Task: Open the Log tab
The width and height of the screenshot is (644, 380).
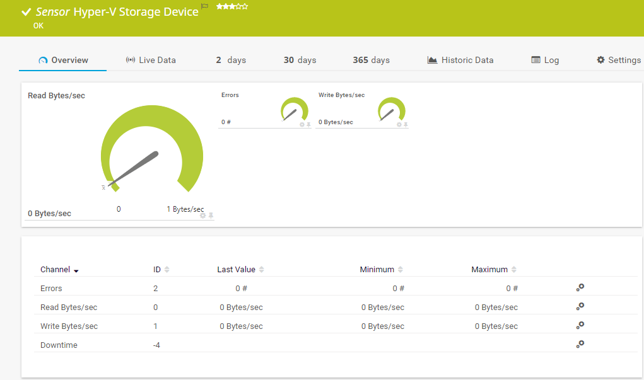Action: point(545,60)
